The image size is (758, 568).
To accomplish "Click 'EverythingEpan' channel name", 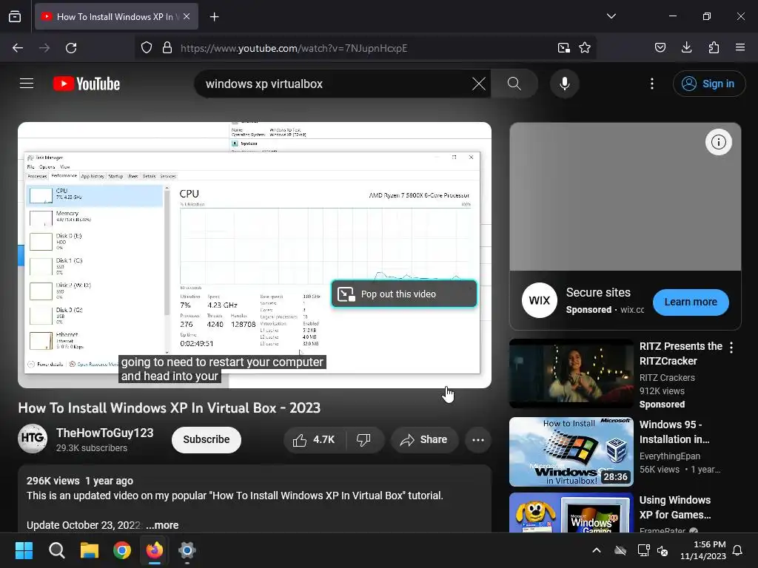I will coord(669,456).
